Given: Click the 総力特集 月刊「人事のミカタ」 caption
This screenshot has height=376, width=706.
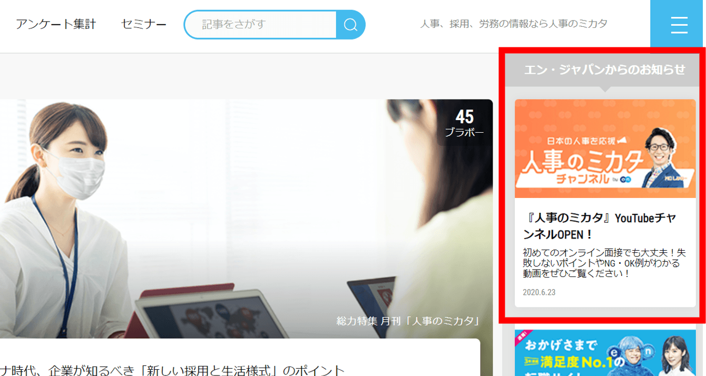Looking at the screenshot, I should 408,321.
